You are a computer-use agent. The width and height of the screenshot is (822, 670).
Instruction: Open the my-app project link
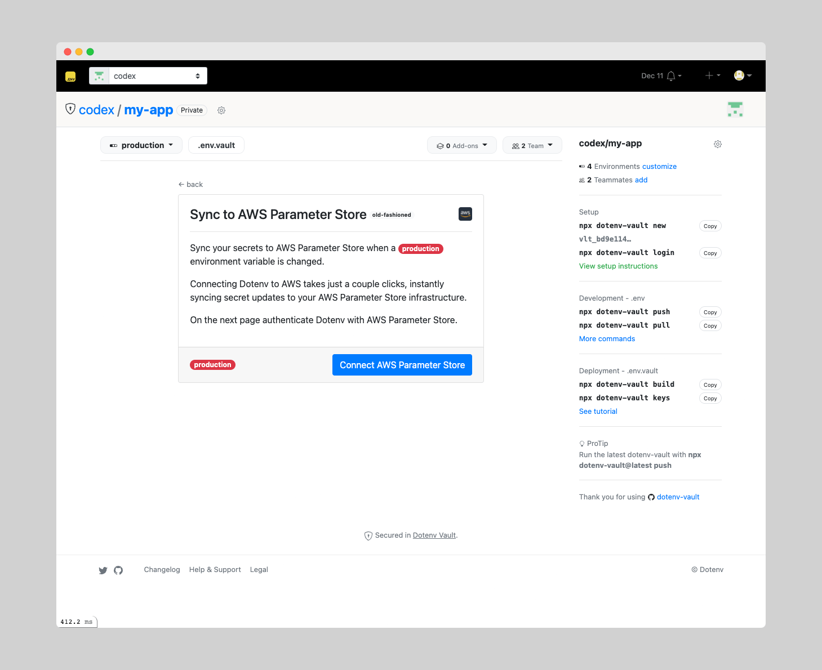(148, 110)
